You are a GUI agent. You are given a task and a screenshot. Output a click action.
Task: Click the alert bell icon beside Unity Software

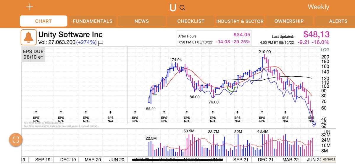[28, 37]
